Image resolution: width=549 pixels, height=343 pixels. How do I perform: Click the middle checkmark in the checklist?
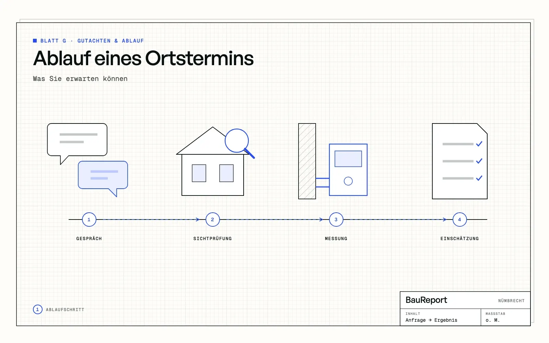(479, 161)
